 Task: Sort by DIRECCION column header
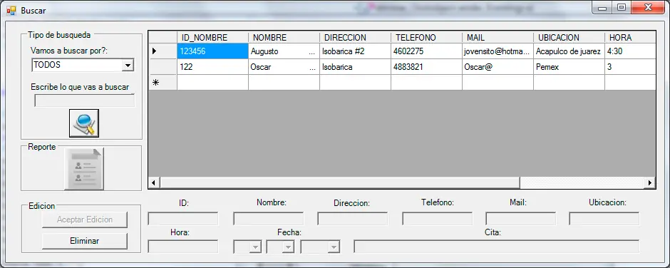[x=355, y=38]
